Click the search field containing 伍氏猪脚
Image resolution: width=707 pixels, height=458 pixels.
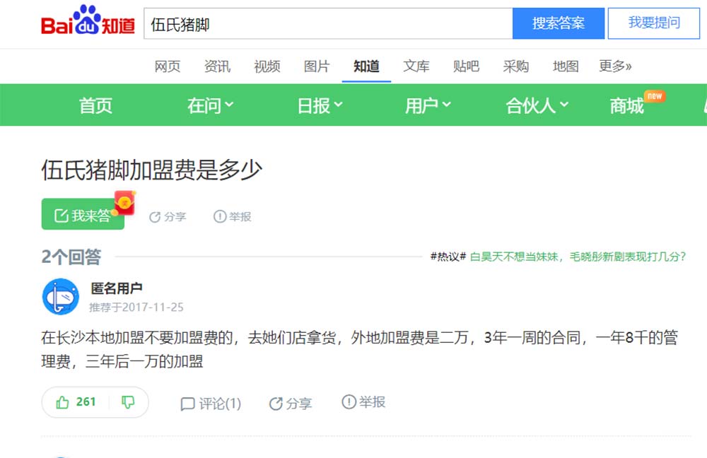point(328,24)
